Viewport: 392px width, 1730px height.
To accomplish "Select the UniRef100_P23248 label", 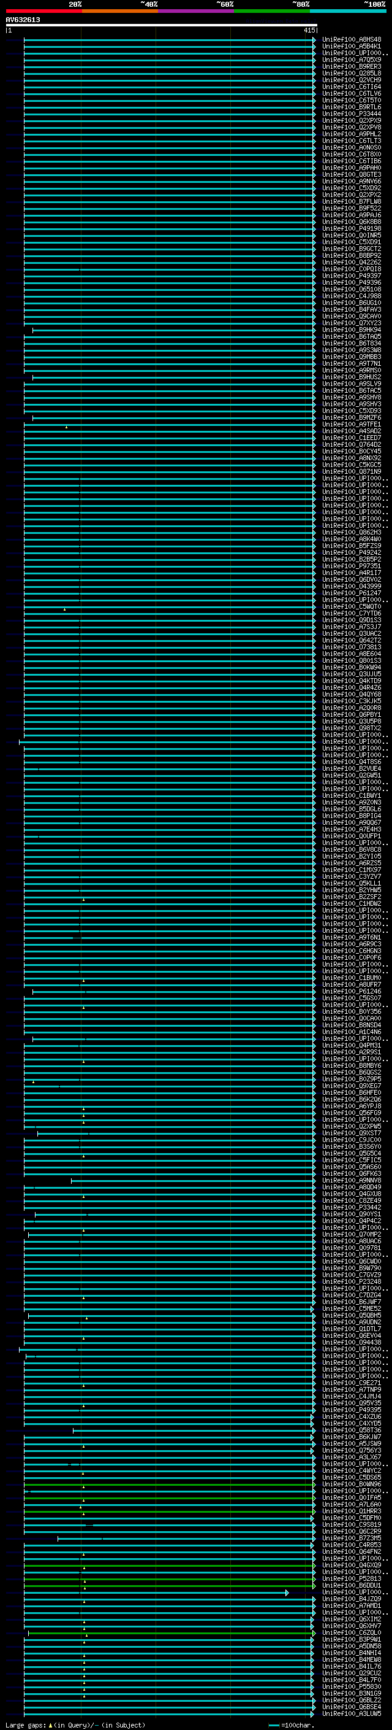I will pos(352,1281).
